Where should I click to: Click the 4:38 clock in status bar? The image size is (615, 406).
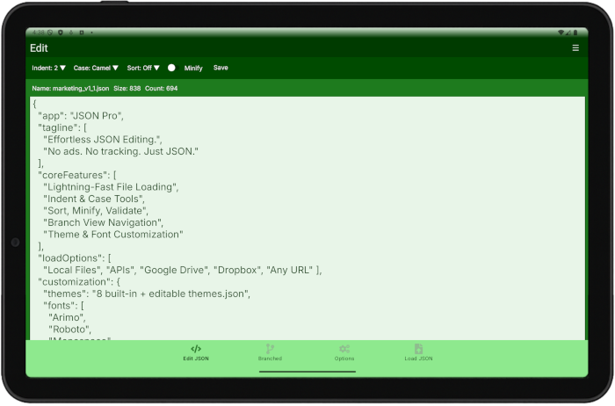[x=39, y=33]
